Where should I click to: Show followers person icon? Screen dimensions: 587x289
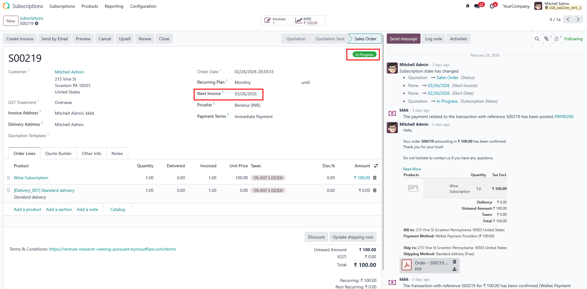click(x=557, y=39)
